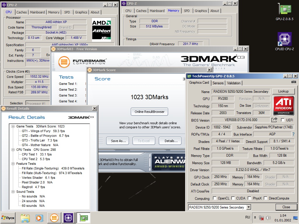Image resolution: width=299 pixels, height=224 pixels.
Task: Select CPU Test 1 result row
Action: click(36, 154)
